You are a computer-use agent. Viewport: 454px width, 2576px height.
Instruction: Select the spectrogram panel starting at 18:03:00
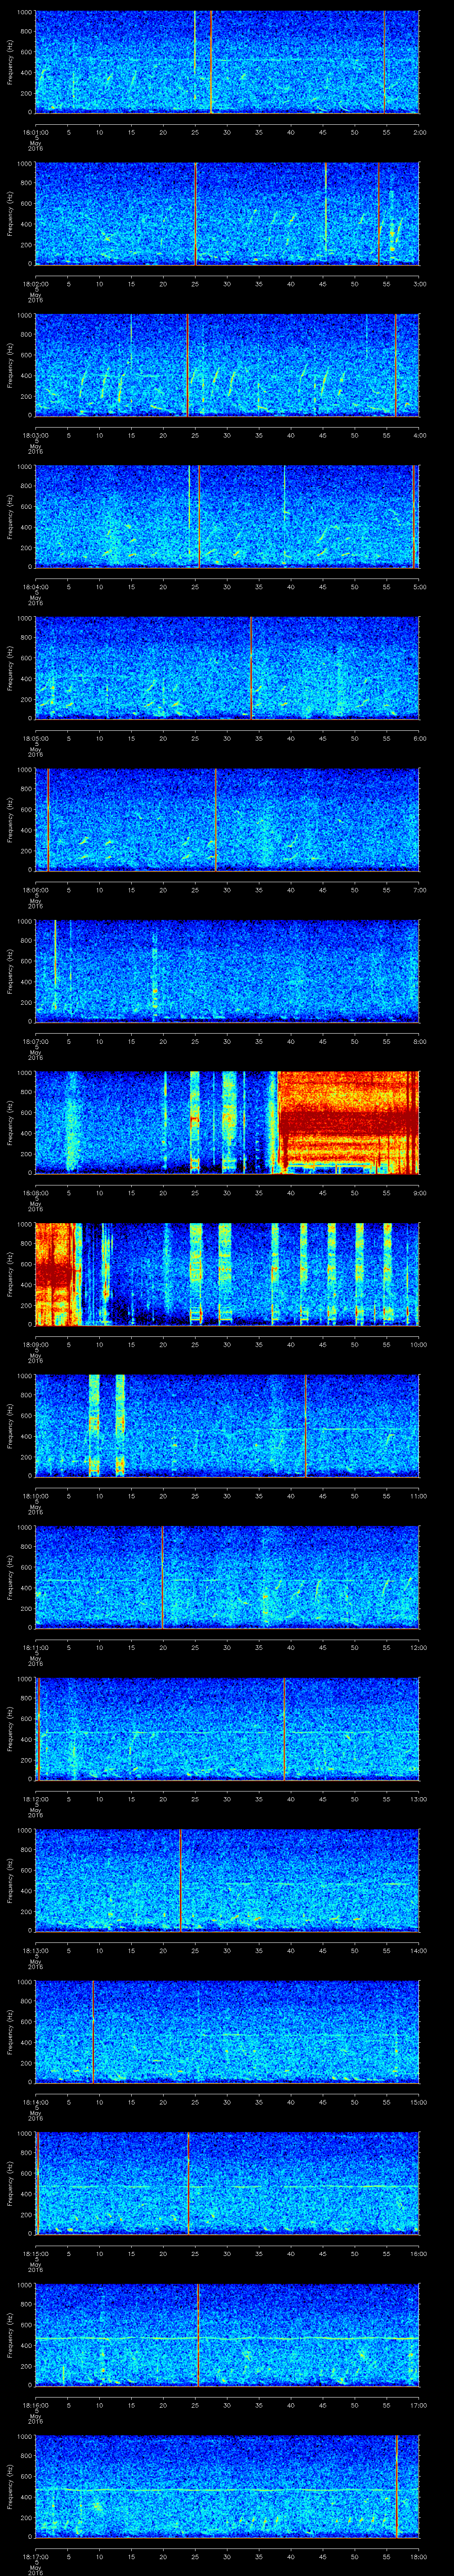pos(227,365)
